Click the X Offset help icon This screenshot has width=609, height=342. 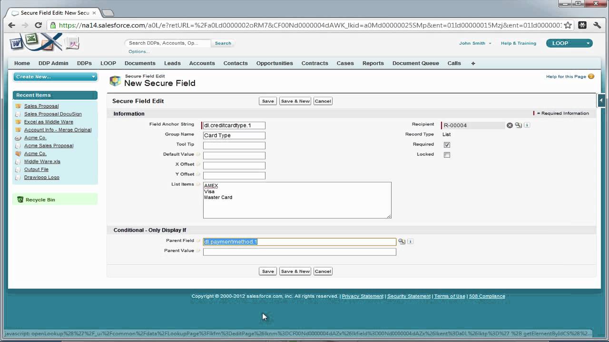tap(198, 164)
